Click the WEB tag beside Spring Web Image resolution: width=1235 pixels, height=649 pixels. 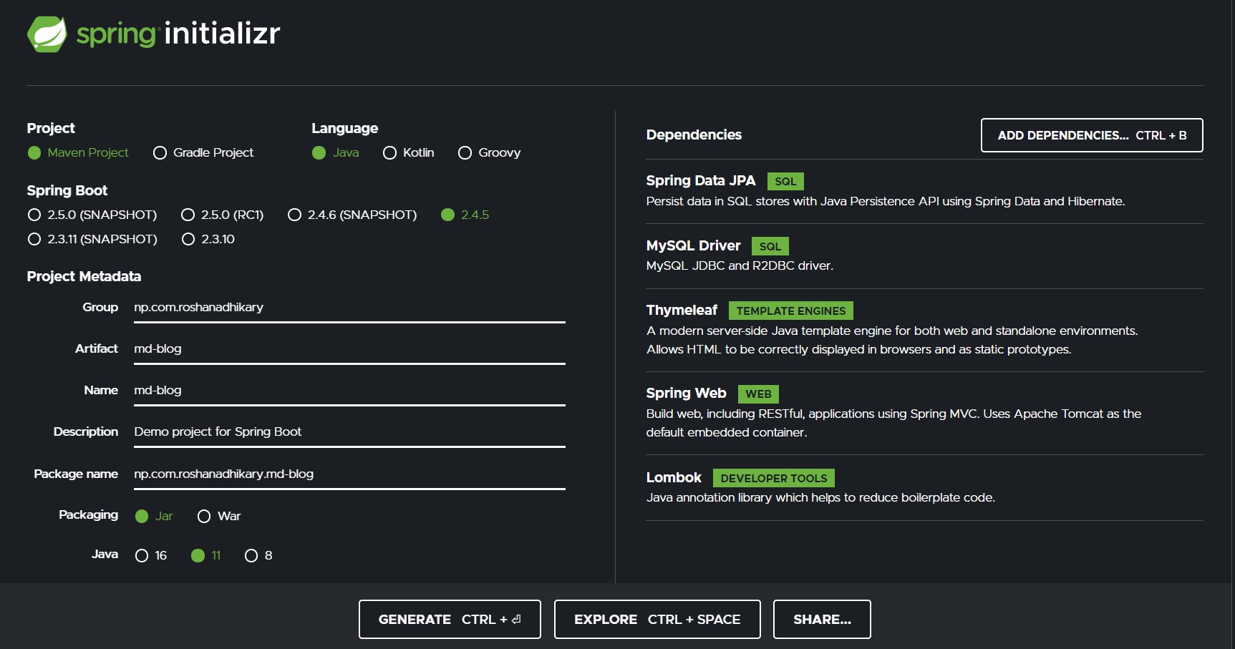[x=758, y=394]
